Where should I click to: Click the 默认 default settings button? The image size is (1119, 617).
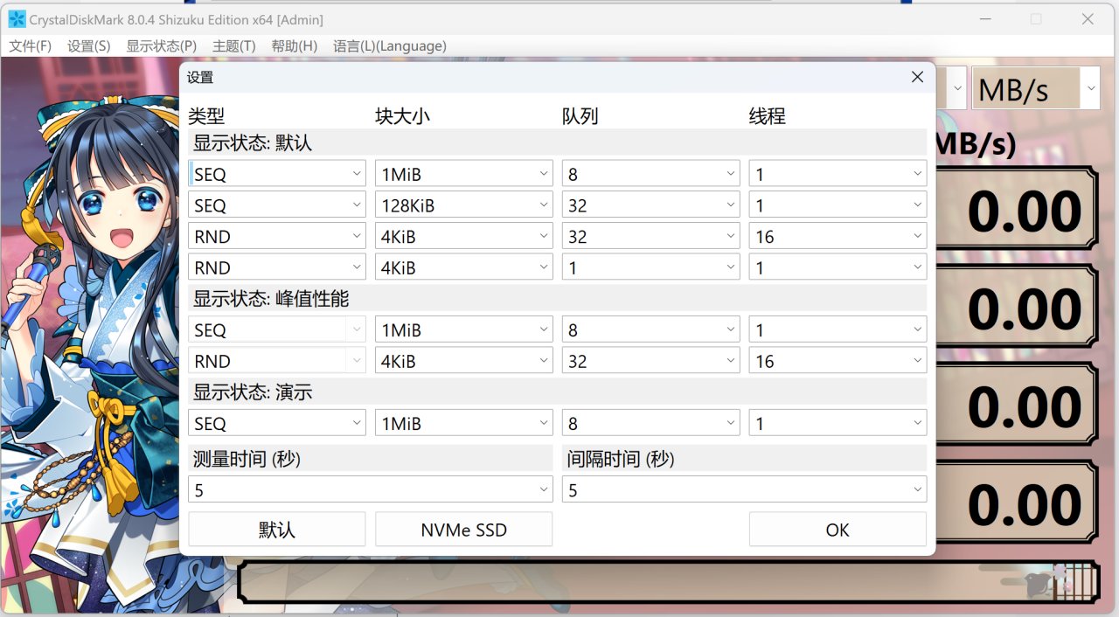click(276, 529)
